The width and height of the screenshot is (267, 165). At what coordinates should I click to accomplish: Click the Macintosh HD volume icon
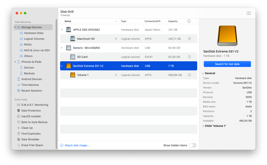[x=73, y=39]
